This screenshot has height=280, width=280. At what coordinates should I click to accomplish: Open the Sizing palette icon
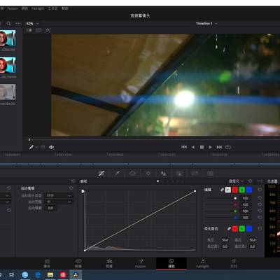195,173
